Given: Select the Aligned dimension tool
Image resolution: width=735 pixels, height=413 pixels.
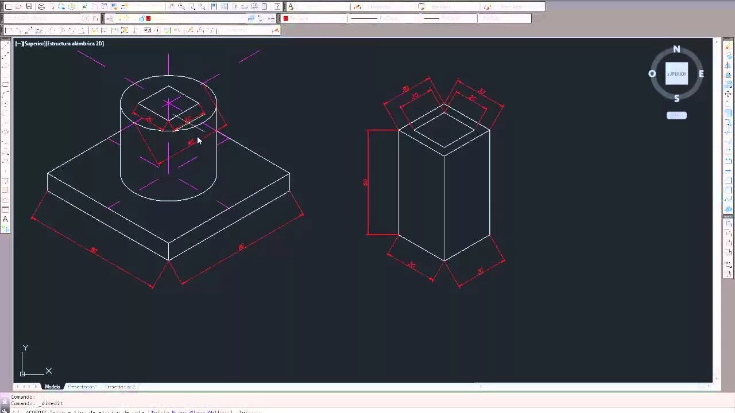Looking at the screenshot, I should tap(19, 30).
